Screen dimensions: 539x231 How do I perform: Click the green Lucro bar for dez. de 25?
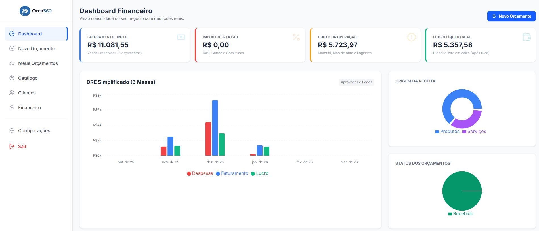click(x=222, y=145)
